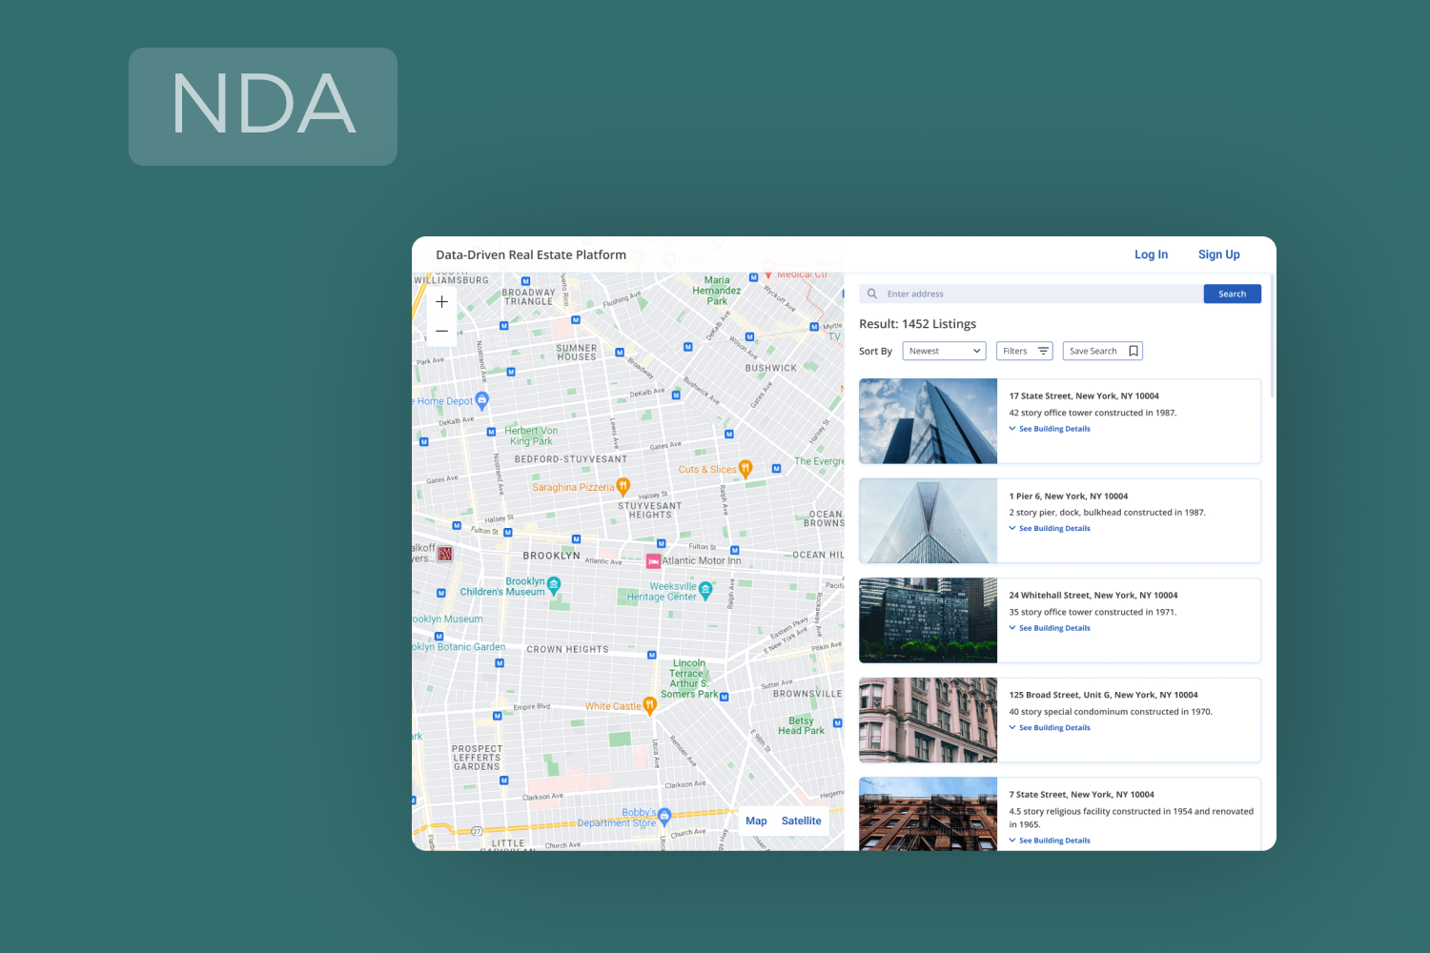This screenshot has width=1430, height=953.
Task: Click the Maria Hernandez Park map label
Action: [717, 291]
